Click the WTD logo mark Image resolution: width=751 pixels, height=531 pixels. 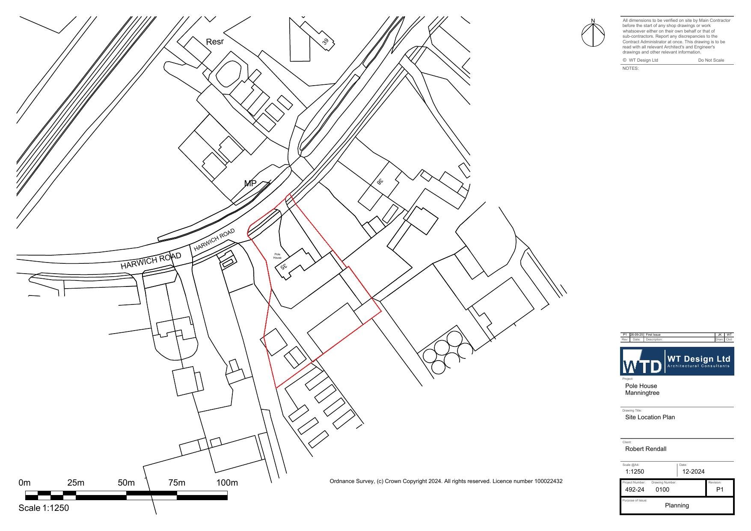coord(642,362)
